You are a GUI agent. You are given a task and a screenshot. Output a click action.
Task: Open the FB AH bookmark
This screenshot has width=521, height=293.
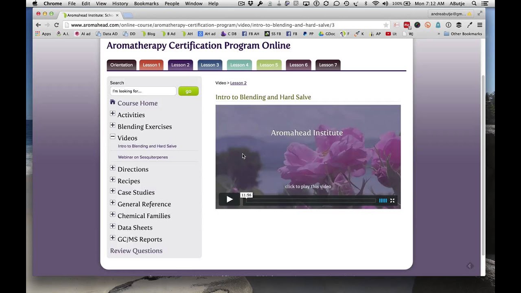(x=251, y=34)
